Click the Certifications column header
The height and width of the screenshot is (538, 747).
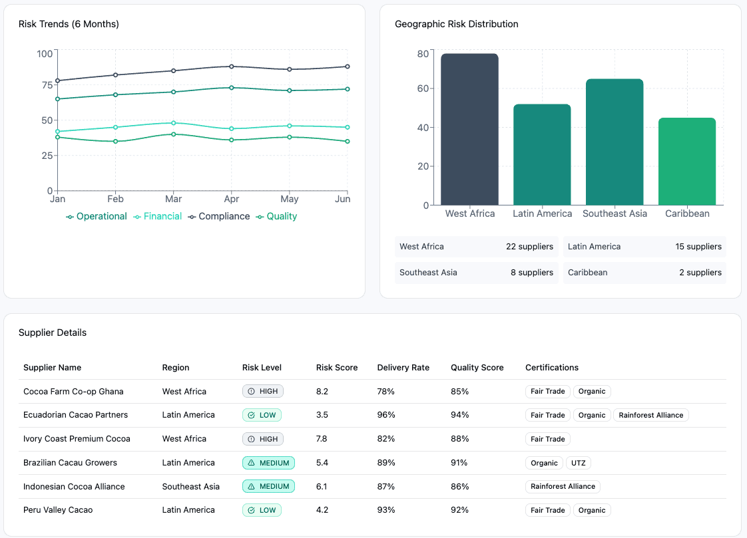pyautogui.click(x=552, y=368)
